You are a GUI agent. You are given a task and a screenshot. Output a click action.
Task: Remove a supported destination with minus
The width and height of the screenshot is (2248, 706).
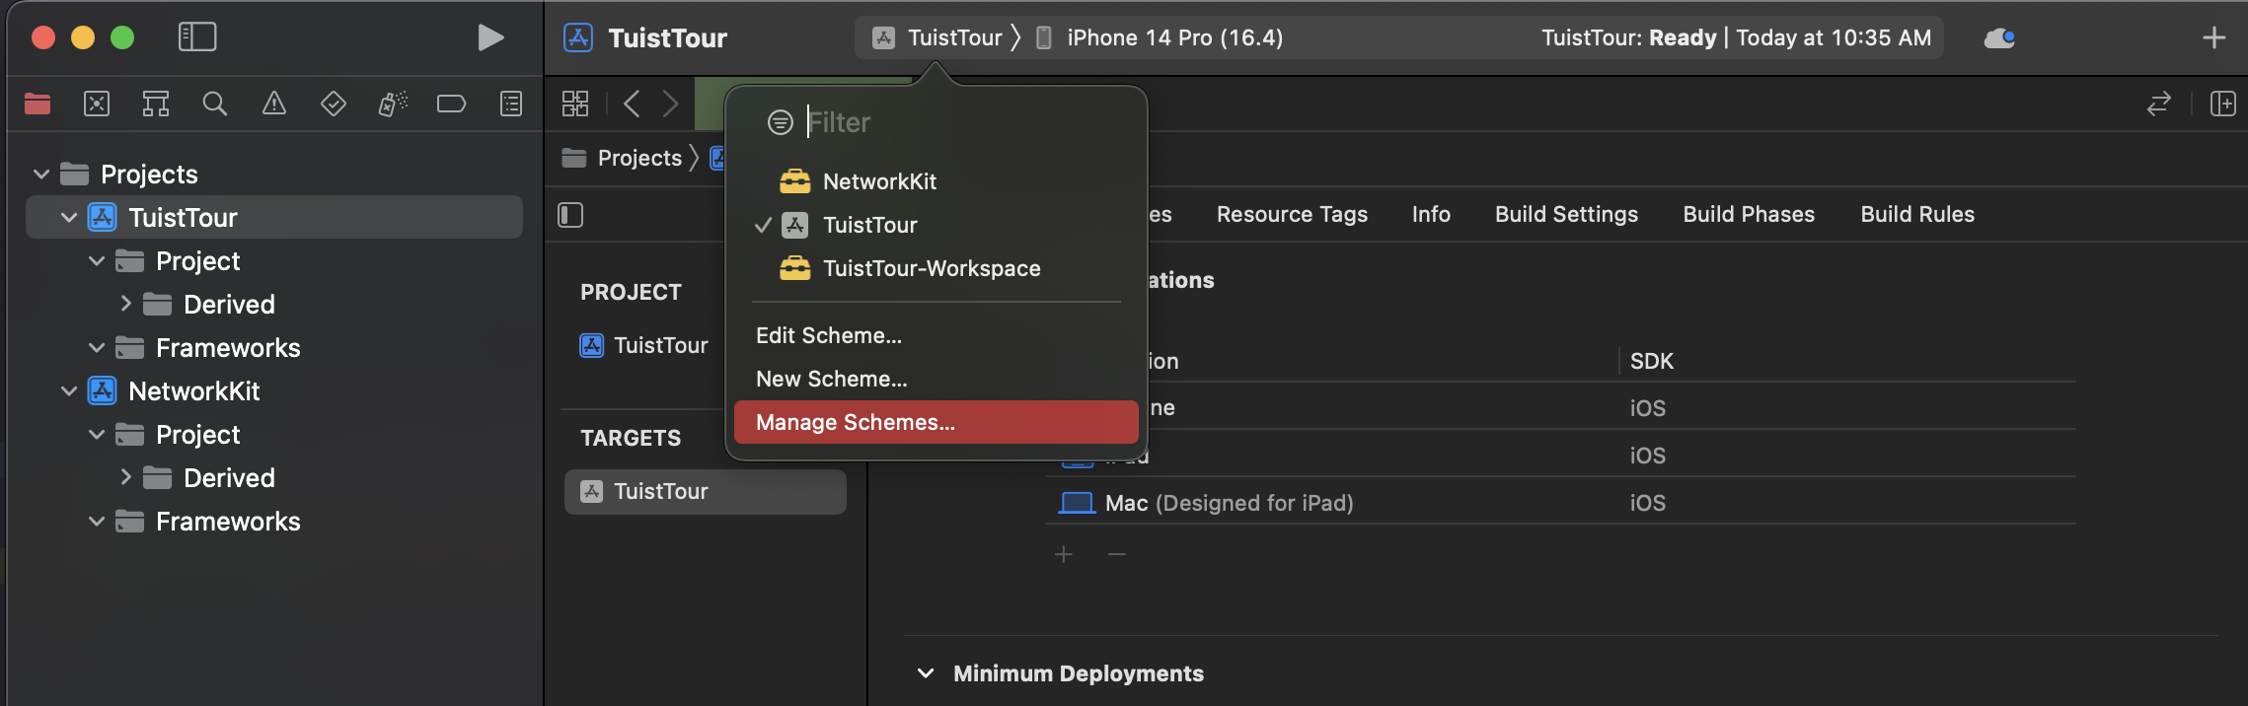pos(1117,554)
